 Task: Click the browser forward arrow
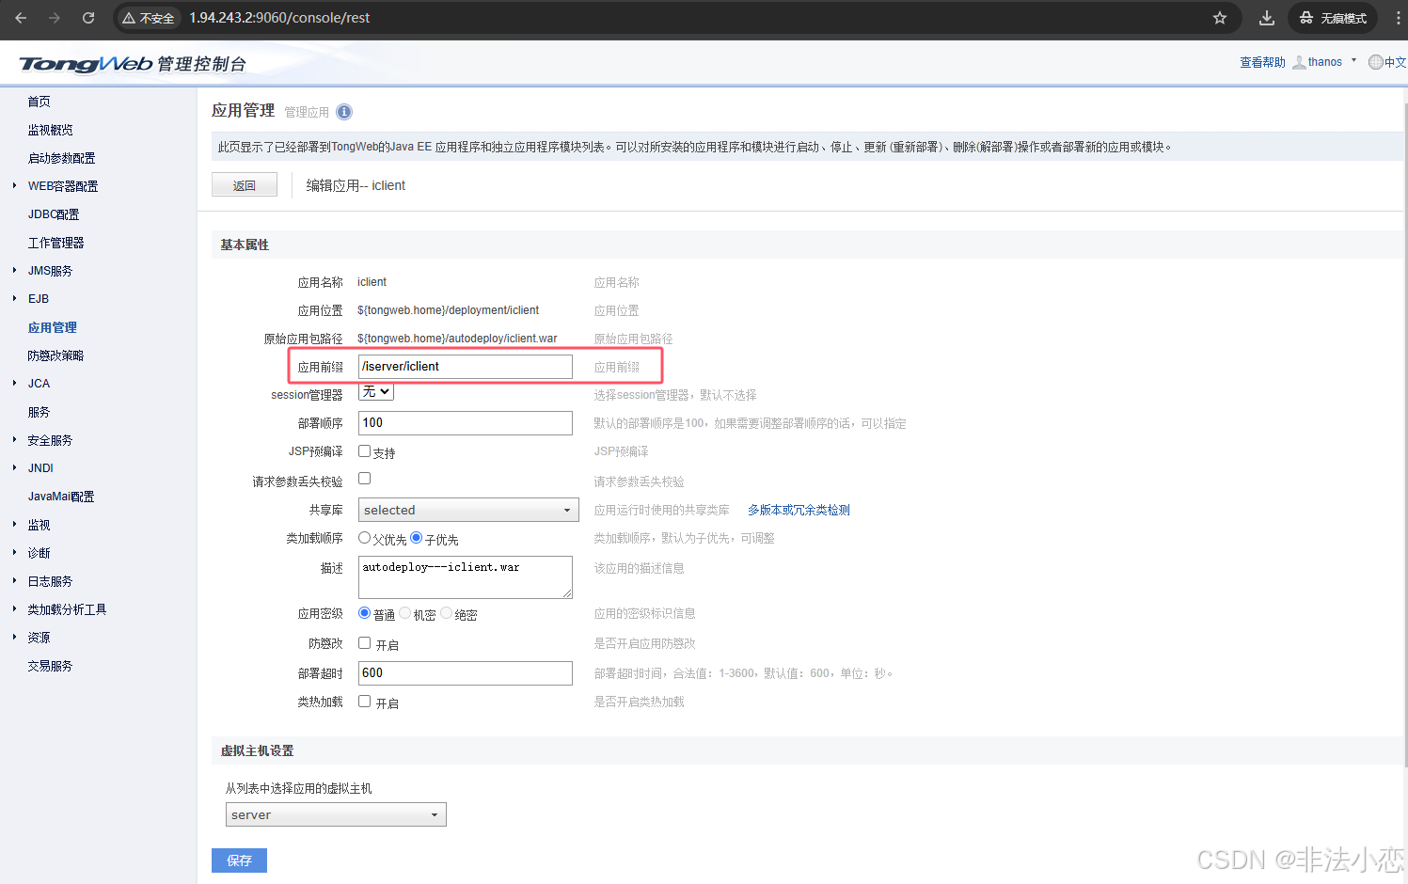(55, 18)
